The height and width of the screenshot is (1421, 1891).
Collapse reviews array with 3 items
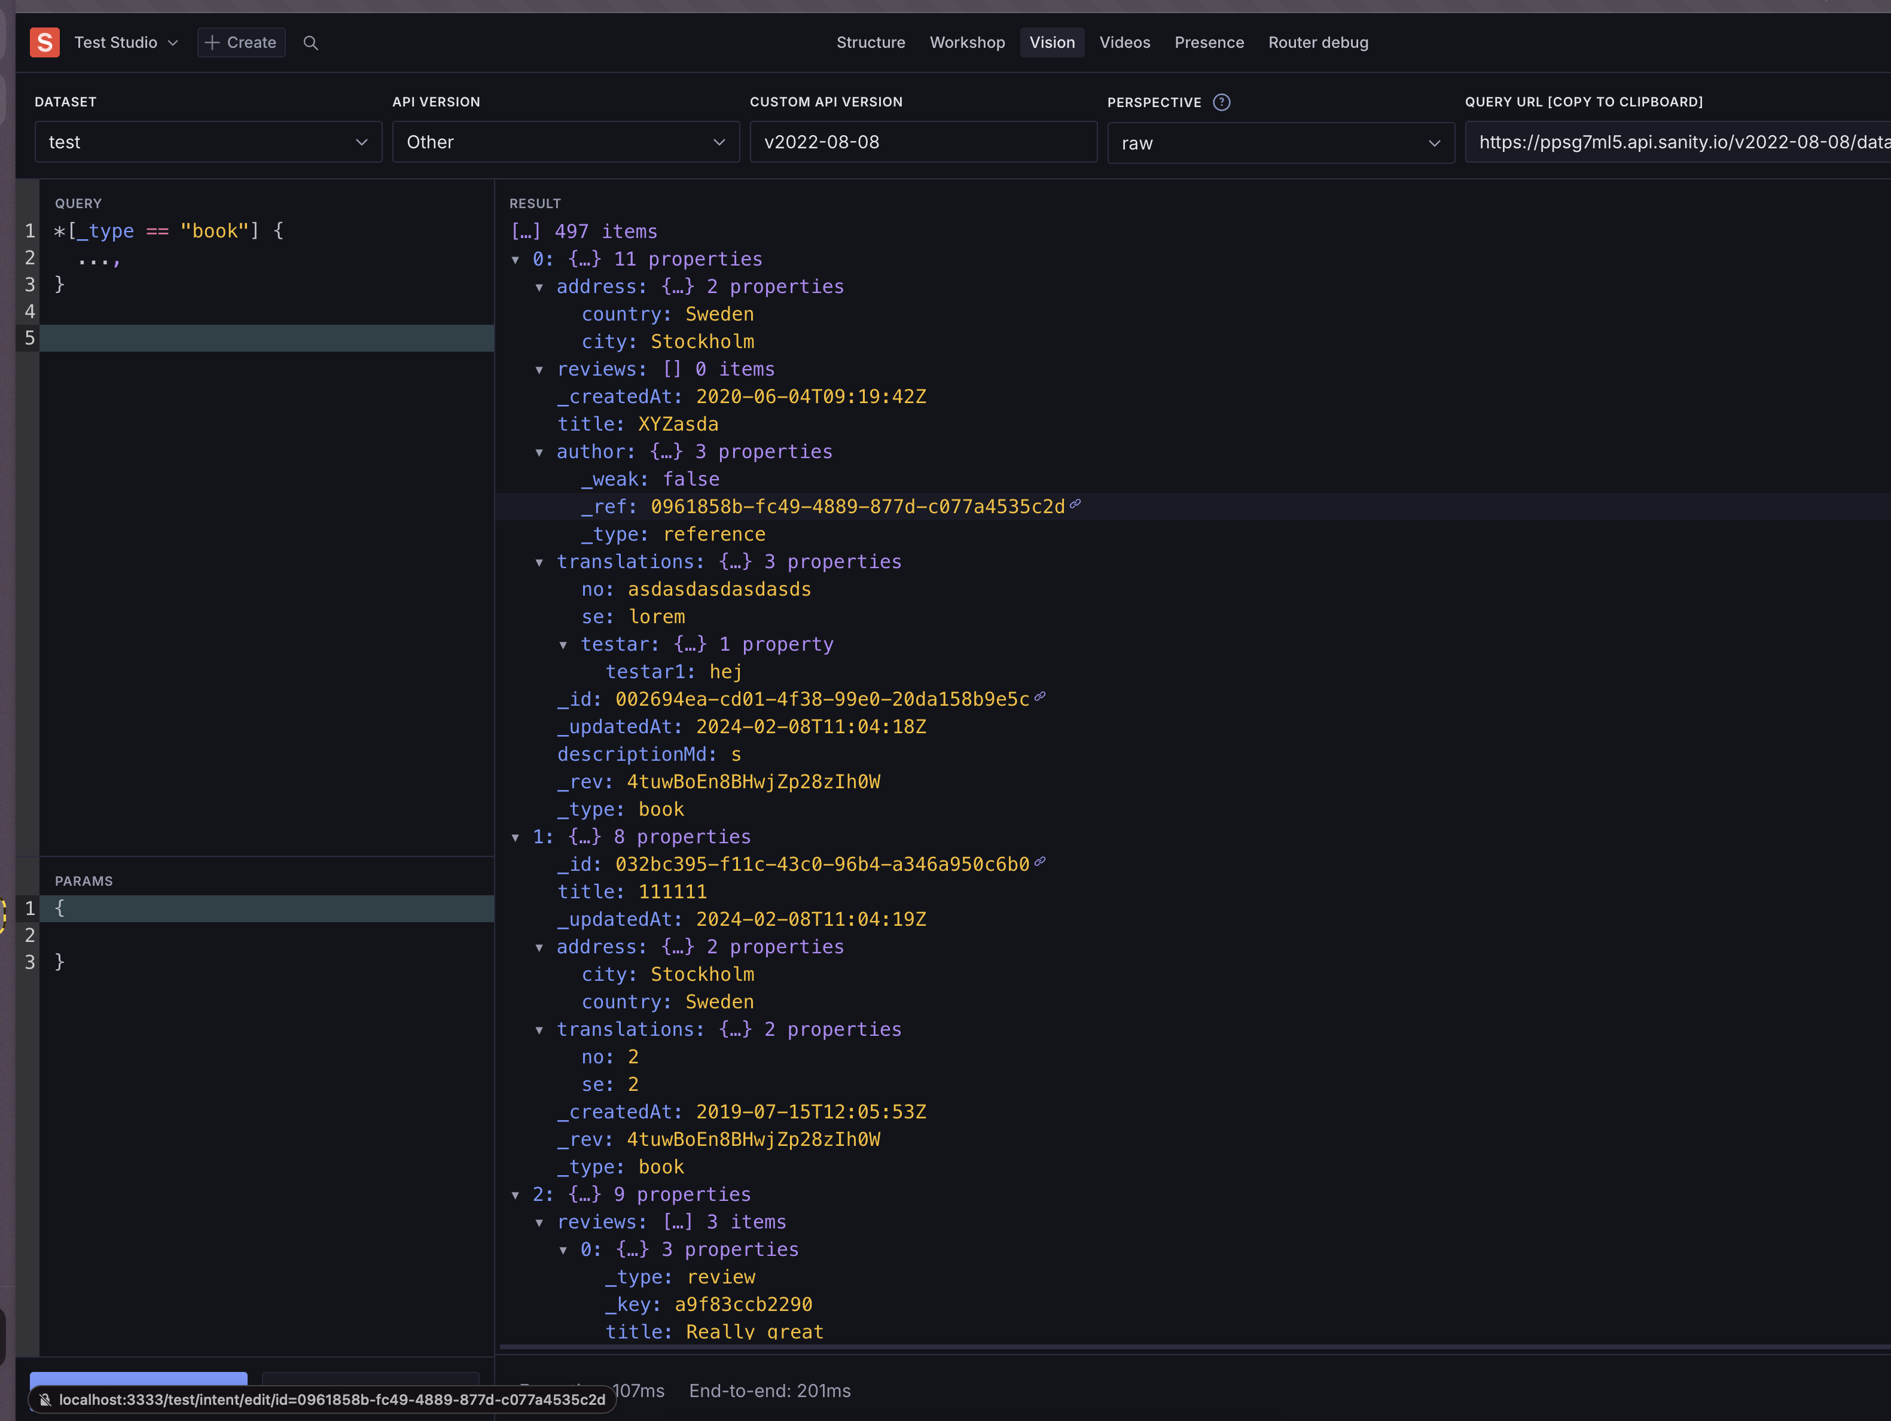point(539,1222)
